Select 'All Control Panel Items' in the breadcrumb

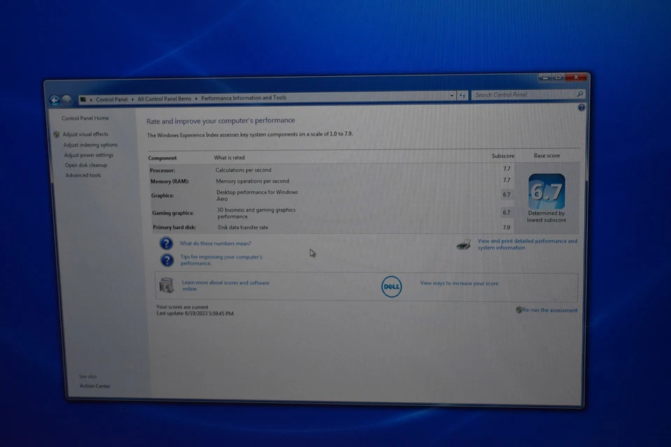coord(164,98)
